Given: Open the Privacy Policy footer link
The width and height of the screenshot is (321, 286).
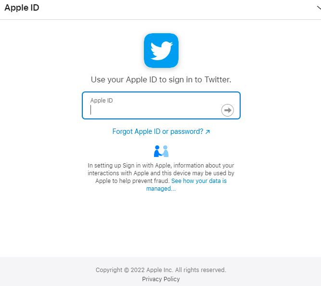Looking at the screenshot, I should pyautogui.click(x=161, y=279).
